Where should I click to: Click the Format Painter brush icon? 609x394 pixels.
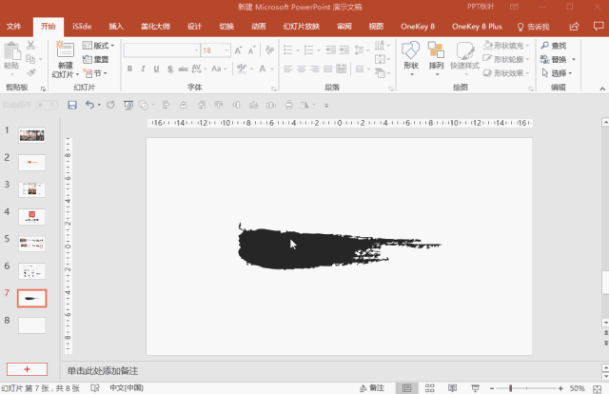pyautogui.click(x=30, y=72)
